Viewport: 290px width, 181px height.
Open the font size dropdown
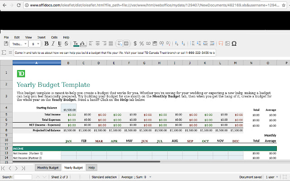[35, 44]
